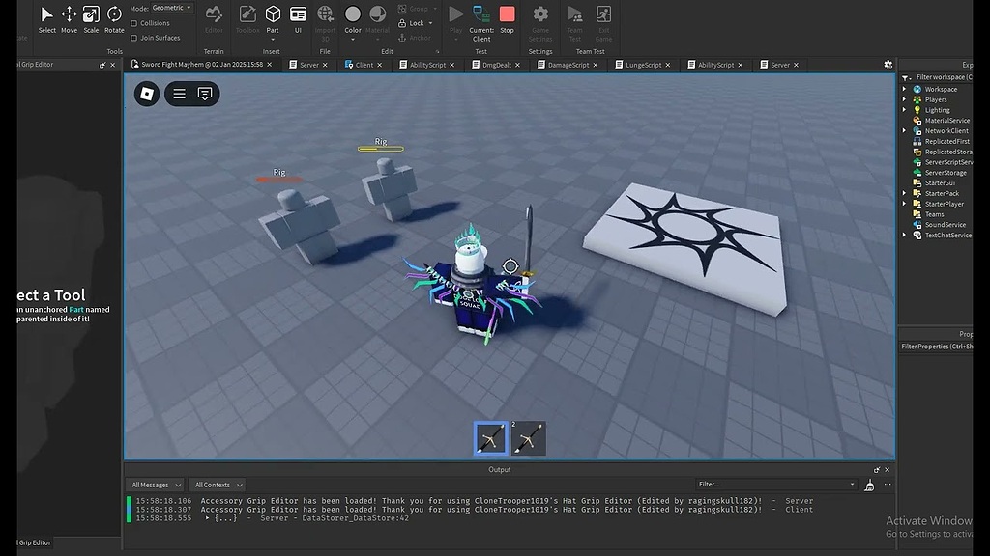Enable the Join Surfaces checkbox

[x=136, y=38]
